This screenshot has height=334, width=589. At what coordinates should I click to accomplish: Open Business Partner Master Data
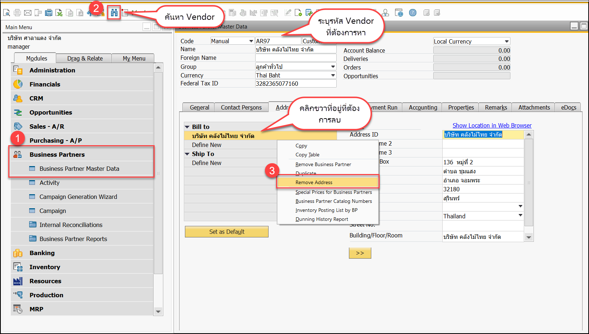[x=82, y=169]
